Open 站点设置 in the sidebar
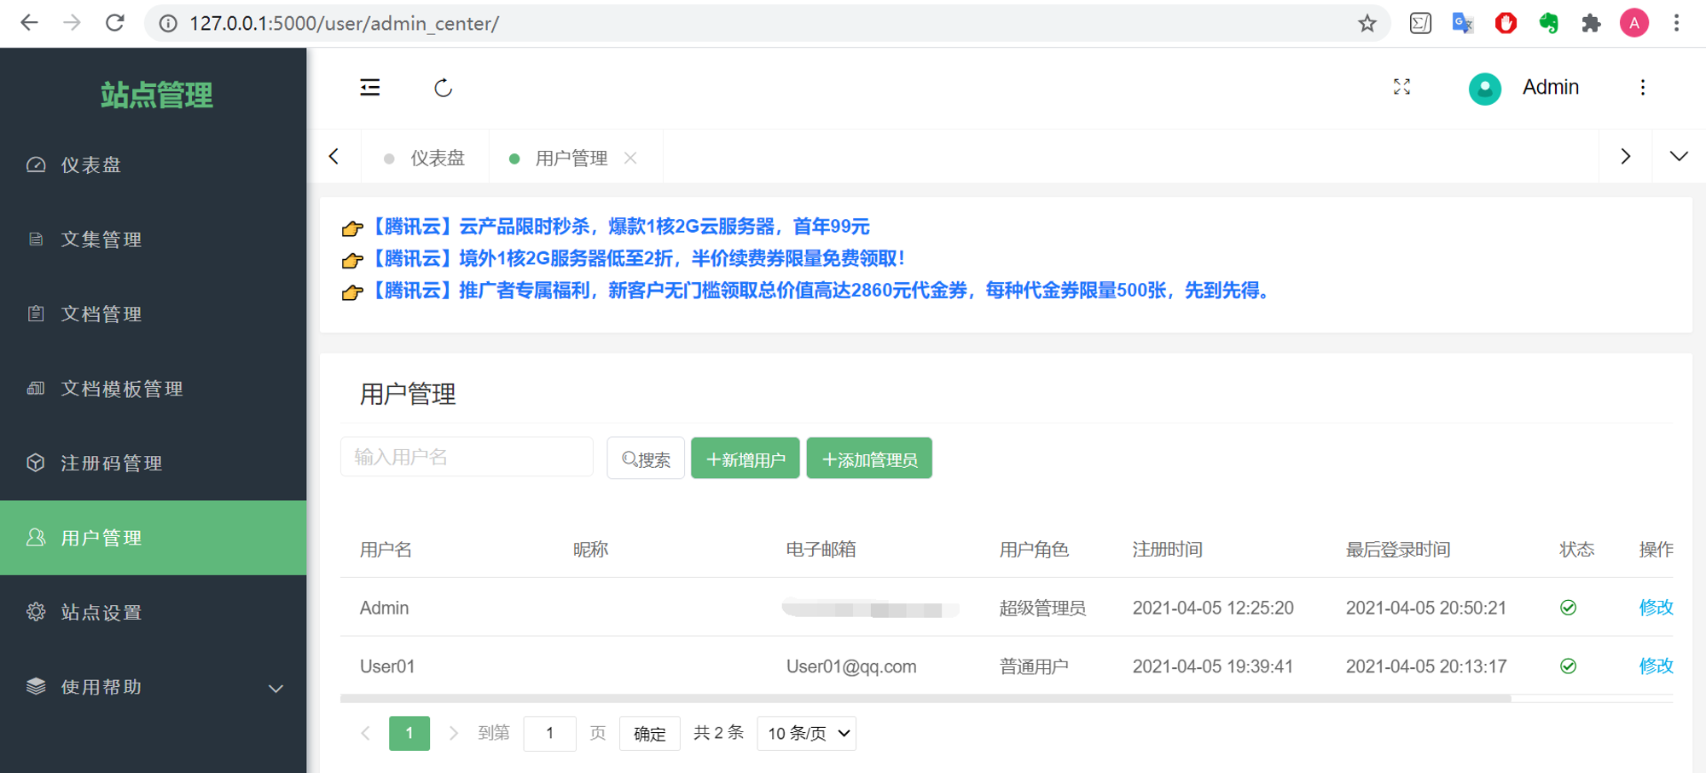 154,612
